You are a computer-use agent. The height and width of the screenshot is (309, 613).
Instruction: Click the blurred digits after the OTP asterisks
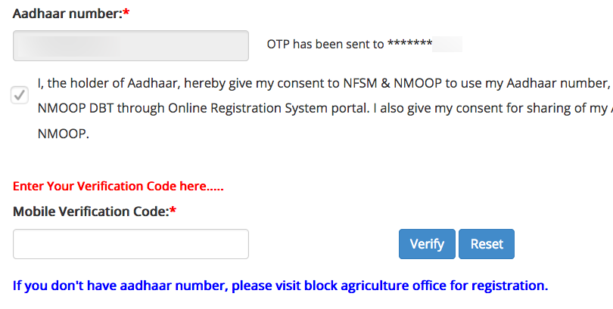click(448, 45)
